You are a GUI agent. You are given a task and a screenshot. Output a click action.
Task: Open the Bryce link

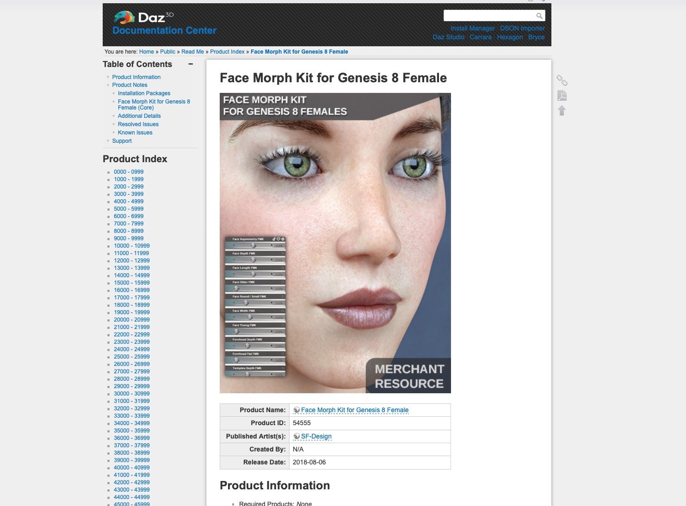(x=537, y=37)
